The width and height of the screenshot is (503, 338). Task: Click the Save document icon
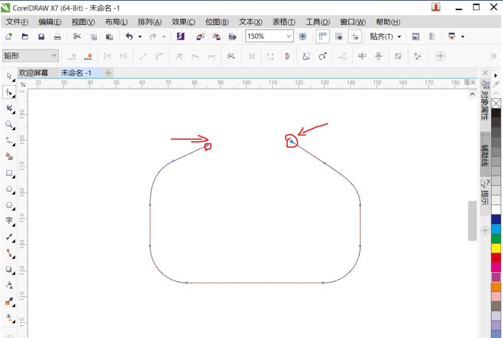coord(41,36)
